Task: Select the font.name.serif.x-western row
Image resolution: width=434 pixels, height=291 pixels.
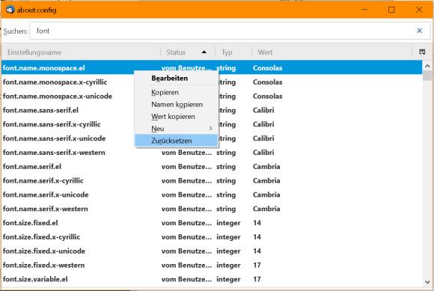Action: point(212,209)
